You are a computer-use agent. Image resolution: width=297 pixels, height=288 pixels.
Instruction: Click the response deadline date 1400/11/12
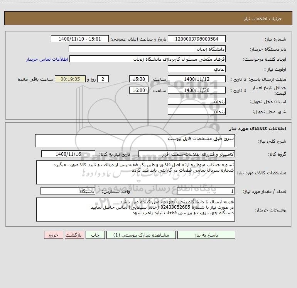tap(197, 79)
